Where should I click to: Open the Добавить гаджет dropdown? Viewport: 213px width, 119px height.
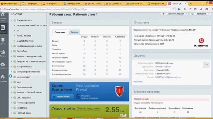[x=175, y=14]
